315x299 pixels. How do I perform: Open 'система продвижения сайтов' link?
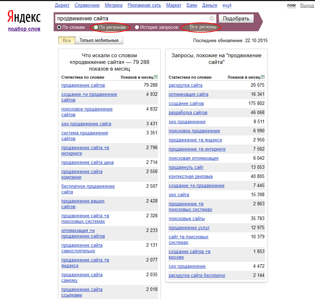(x=85, y=135)
